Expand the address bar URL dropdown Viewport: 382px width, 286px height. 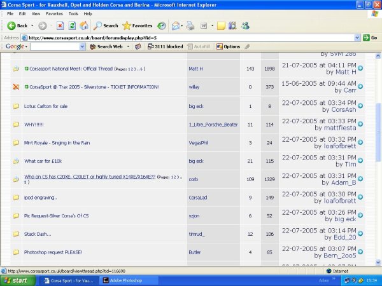pyautogui.click(x=358, y=37)
